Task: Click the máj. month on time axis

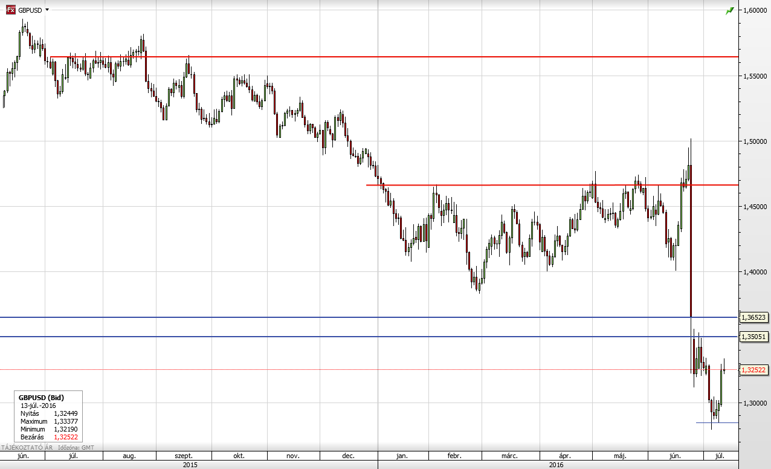Action: click(x=620, y=456)
